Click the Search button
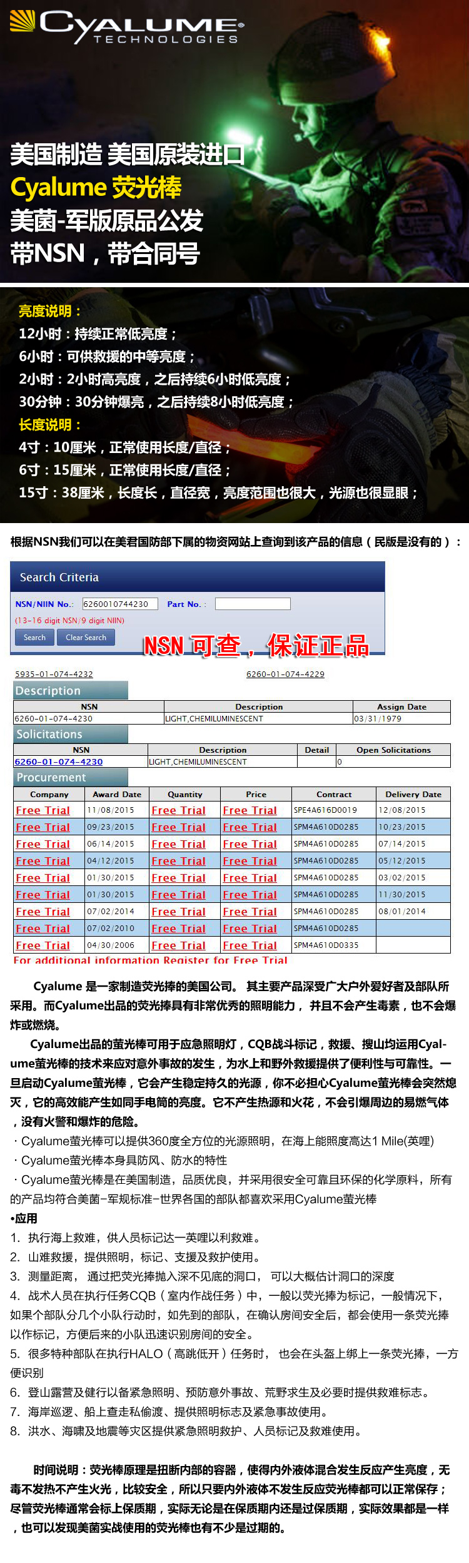Viewport: 469px width, 1563px height. coord(34,637)
